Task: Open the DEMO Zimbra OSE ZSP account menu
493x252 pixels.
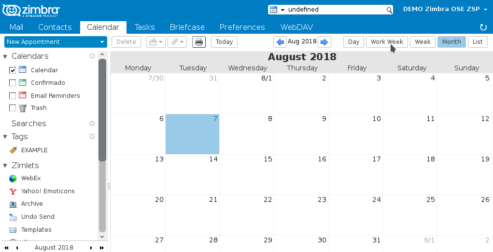Action: pos(445,9)
